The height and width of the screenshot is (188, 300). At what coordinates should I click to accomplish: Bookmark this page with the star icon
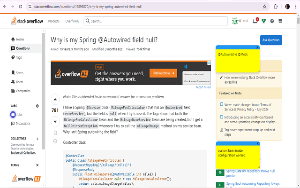pos(264,7)
